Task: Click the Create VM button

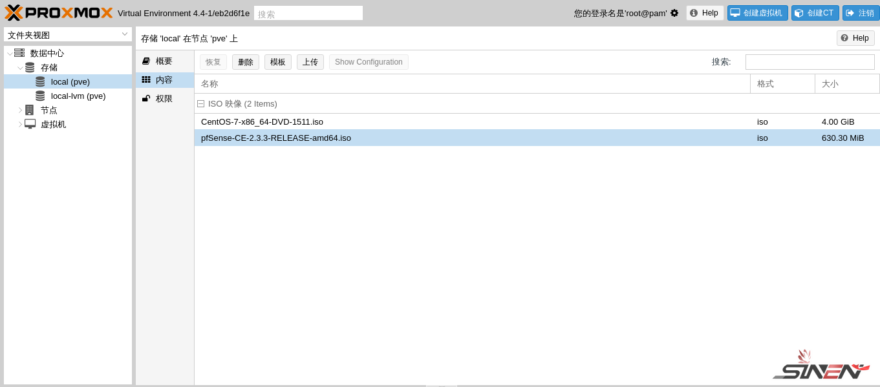Action: click(x=758, y=13)
